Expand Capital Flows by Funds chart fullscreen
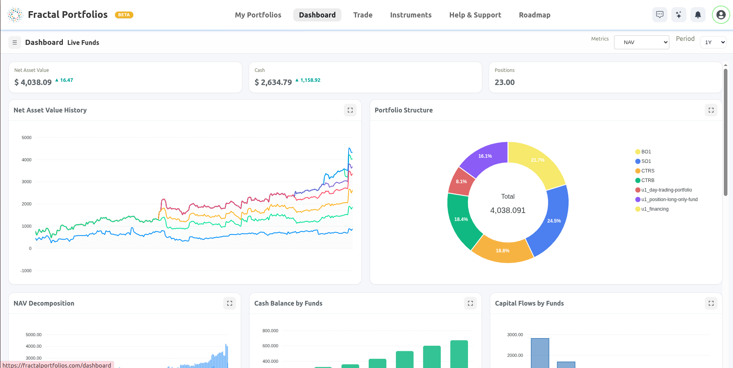The image size is (733, 368). [x=711, y=303]
